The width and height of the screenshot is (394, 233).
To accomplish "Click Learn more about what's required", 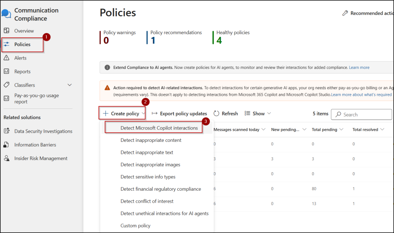I will tap(361, 95).
